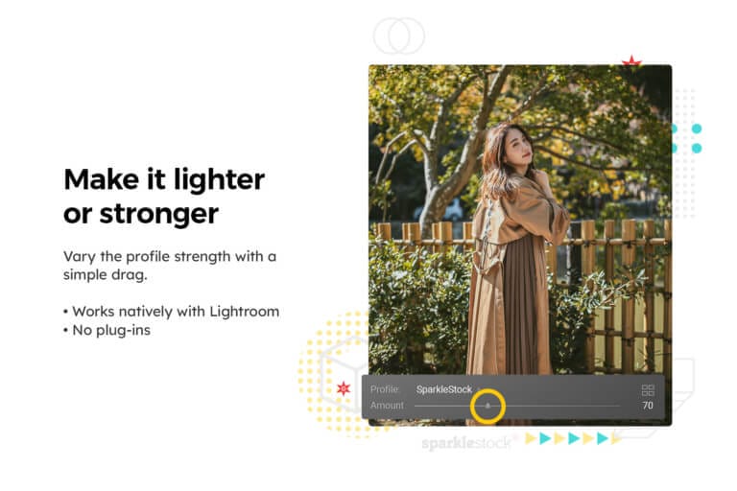Click the overlapping circles icon above photo
The height and width of the screenshot is (491, 737).
point(398,35)
